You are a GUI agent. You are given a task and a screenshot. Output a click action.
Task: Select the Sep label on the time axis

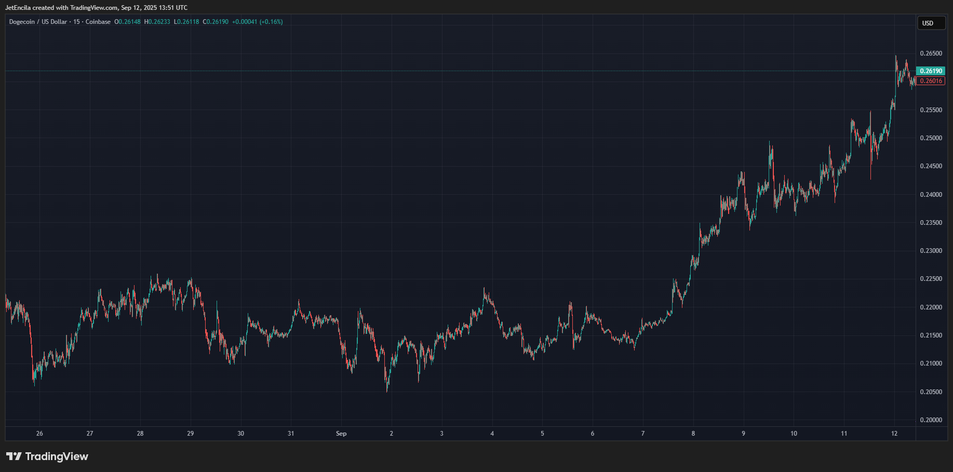point(341,433)
